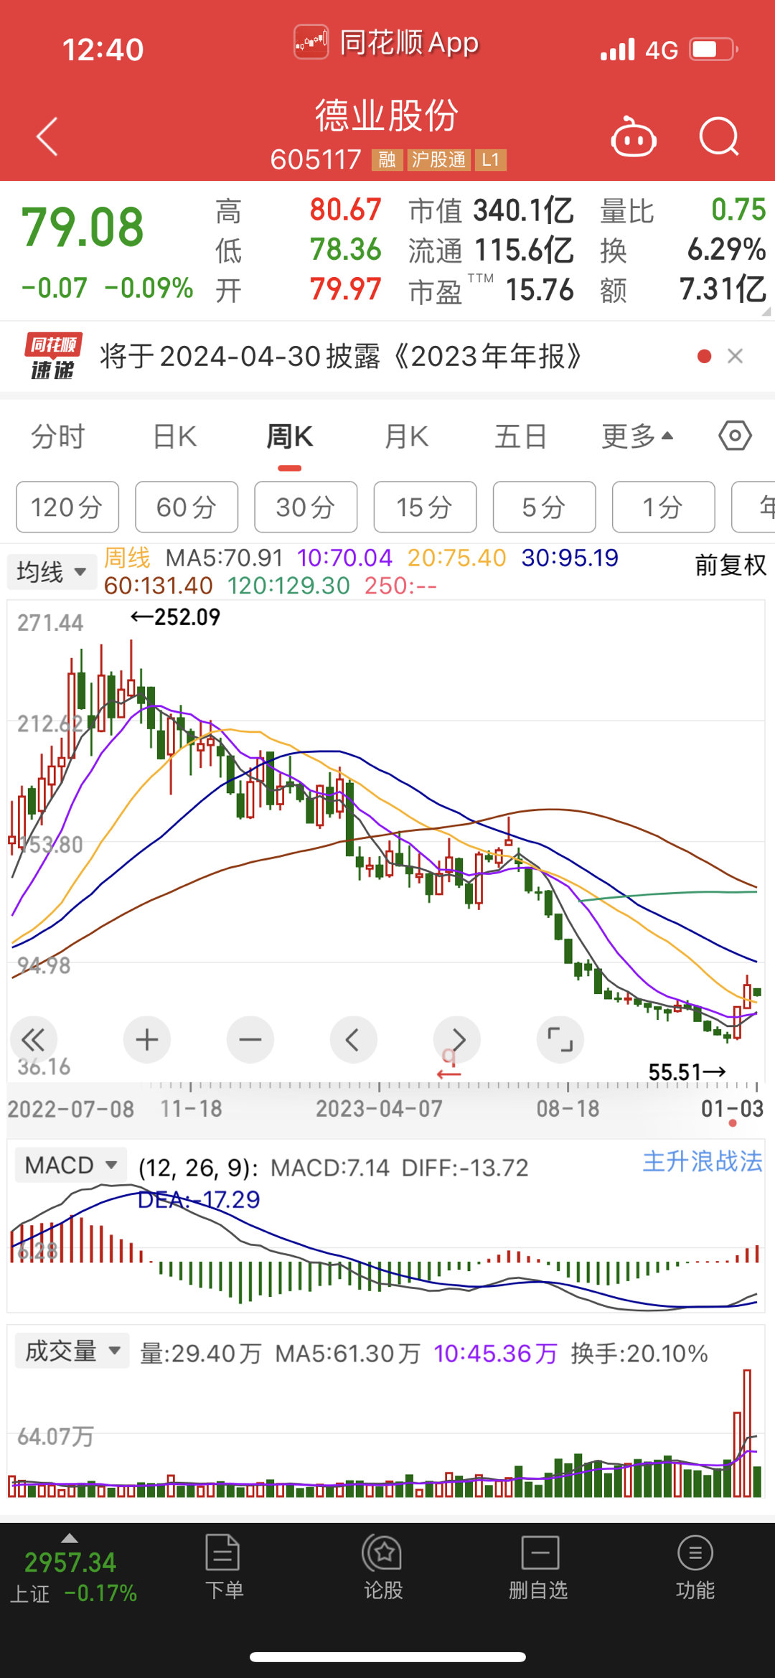The width and height of the screenshot is (775, 1678).
Task: Tap the 上证 index value 2957.34
Action: pyautogui.click(x=70, y=1562)
